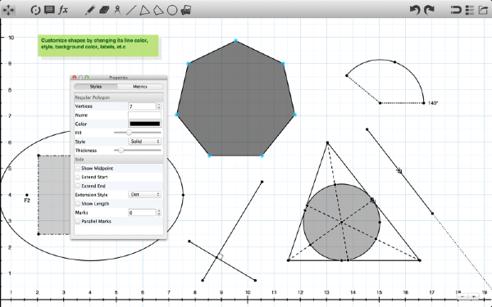Click the Side section header
This screenshot has height=307, width=492.
point(119,160)
